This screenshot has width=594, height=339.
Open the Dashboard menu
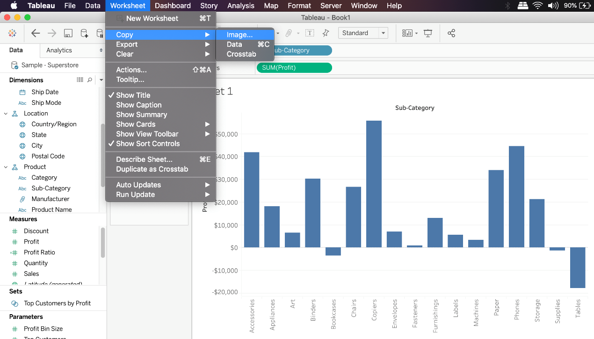tap(173, 6)
